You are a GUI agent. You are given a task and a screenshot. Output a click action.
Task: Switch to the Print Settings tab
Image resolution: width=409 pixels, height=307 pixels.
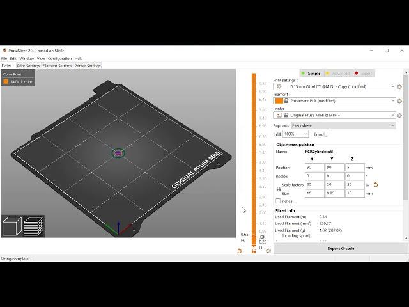coord(28,66)
